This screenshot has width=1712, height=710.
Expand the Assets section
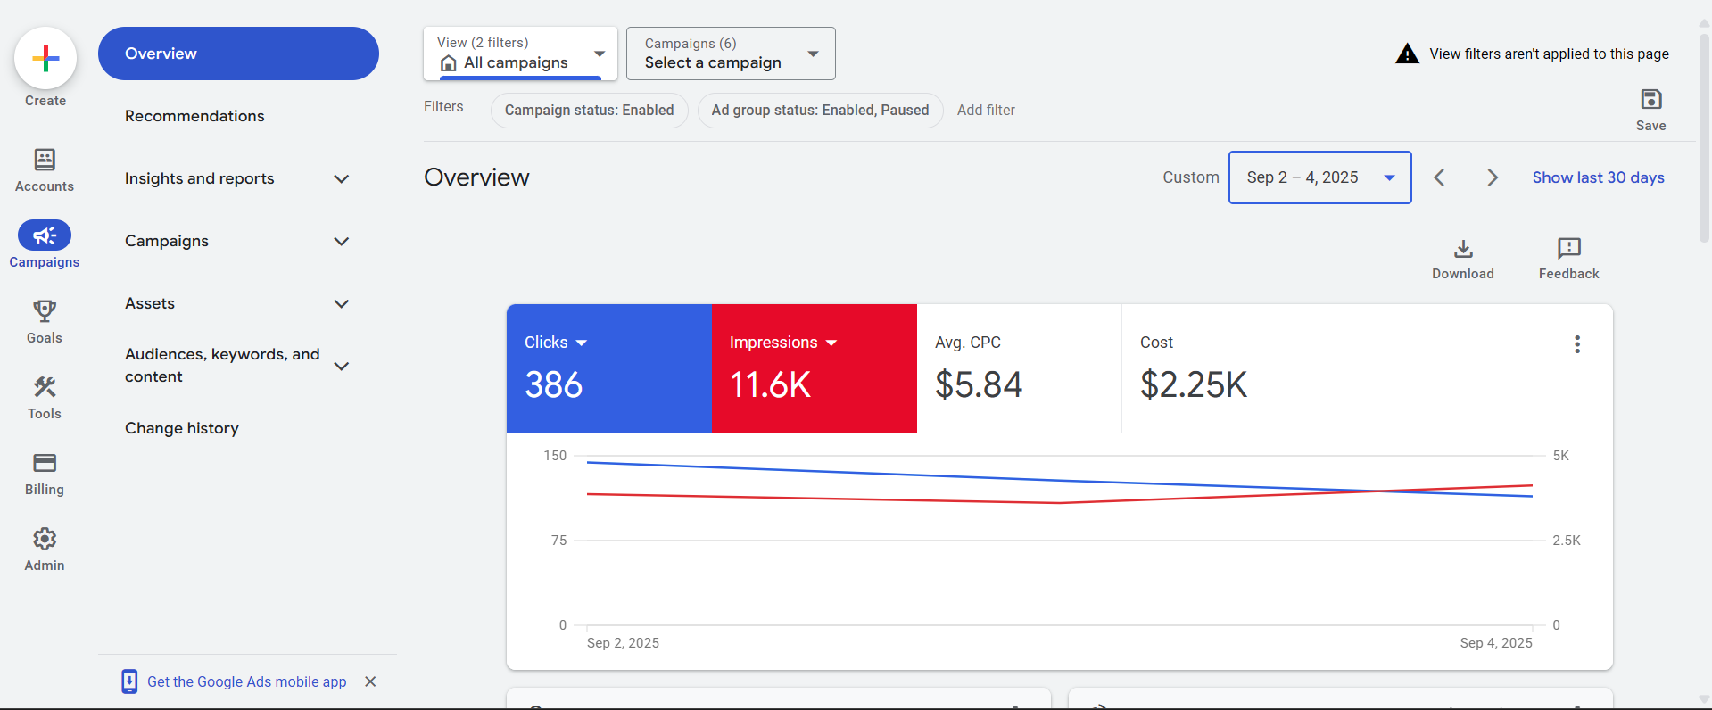tap(341, 304)
